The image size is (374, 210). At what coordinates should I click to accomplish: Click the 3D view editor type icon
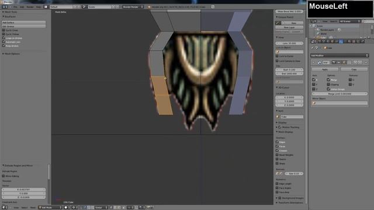5,208
